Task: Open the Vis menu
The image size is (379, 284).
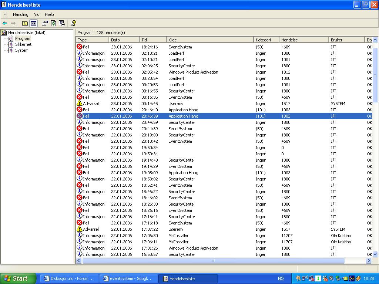Action: pos(37,14)
